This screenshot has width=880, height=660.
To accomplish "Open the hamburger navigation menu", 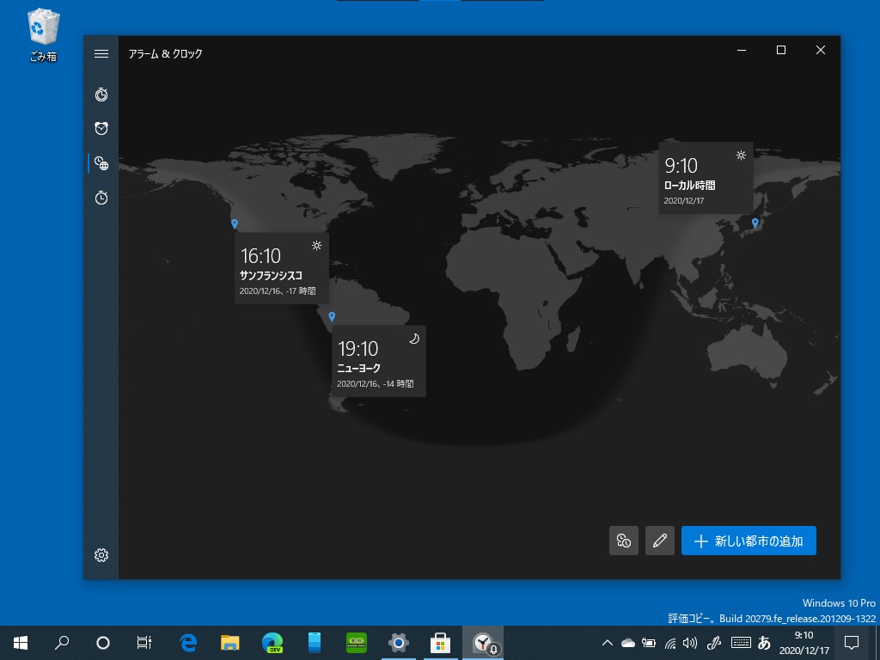I will [x=101, y=54].
